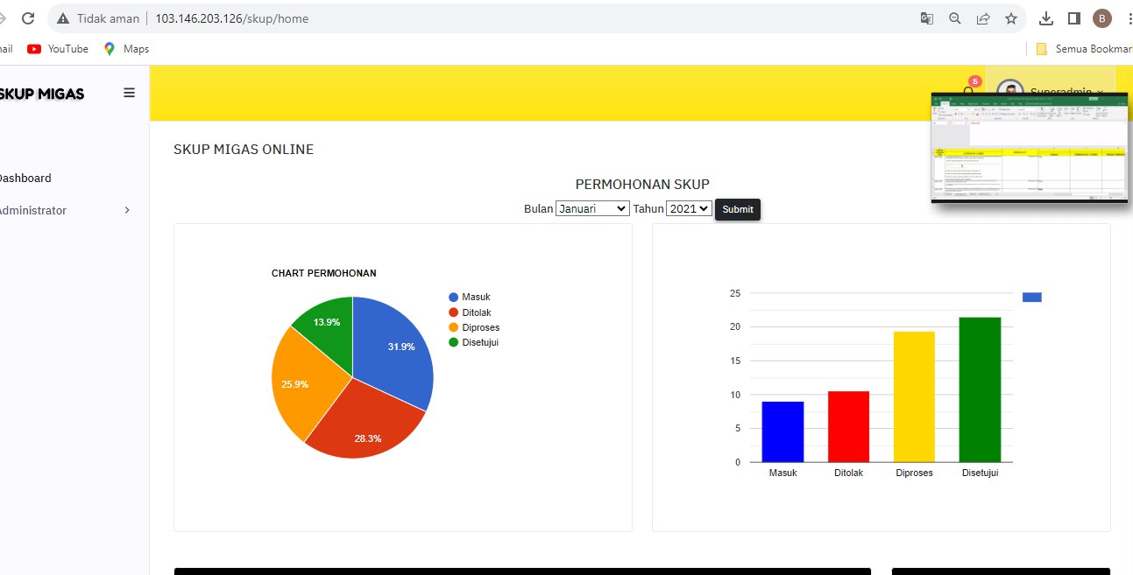Click the translate page icon
Screen dimensions: 1133x575
tap(926, 18)
